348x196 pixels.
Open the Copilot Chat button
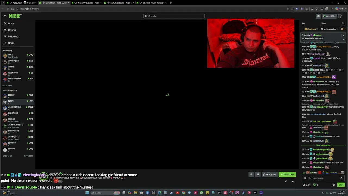click(x=339, y=9)
